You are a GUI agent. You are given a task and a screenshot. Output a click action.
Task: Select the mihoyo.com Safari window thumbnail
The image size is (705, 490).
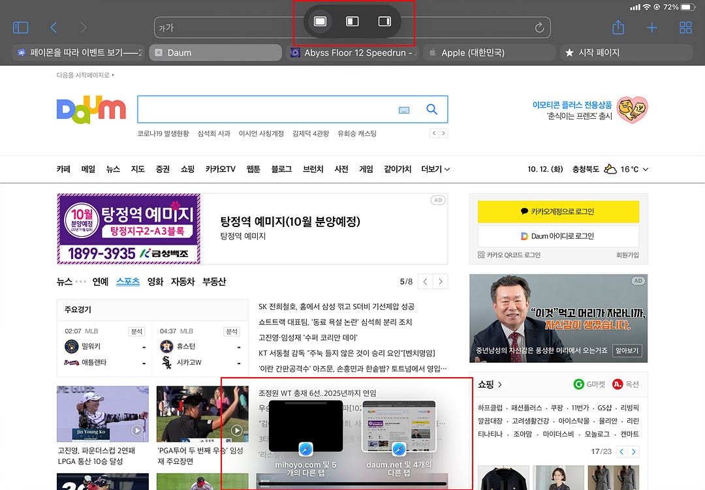point(305,426)
